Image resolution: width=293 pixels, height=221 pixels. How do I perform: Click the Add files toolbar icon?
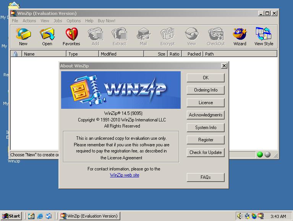click(x=96, y=36)
